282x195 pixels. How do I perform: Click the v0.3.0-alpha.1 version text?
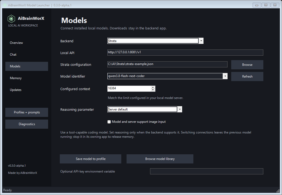click(x=17, y=166)
